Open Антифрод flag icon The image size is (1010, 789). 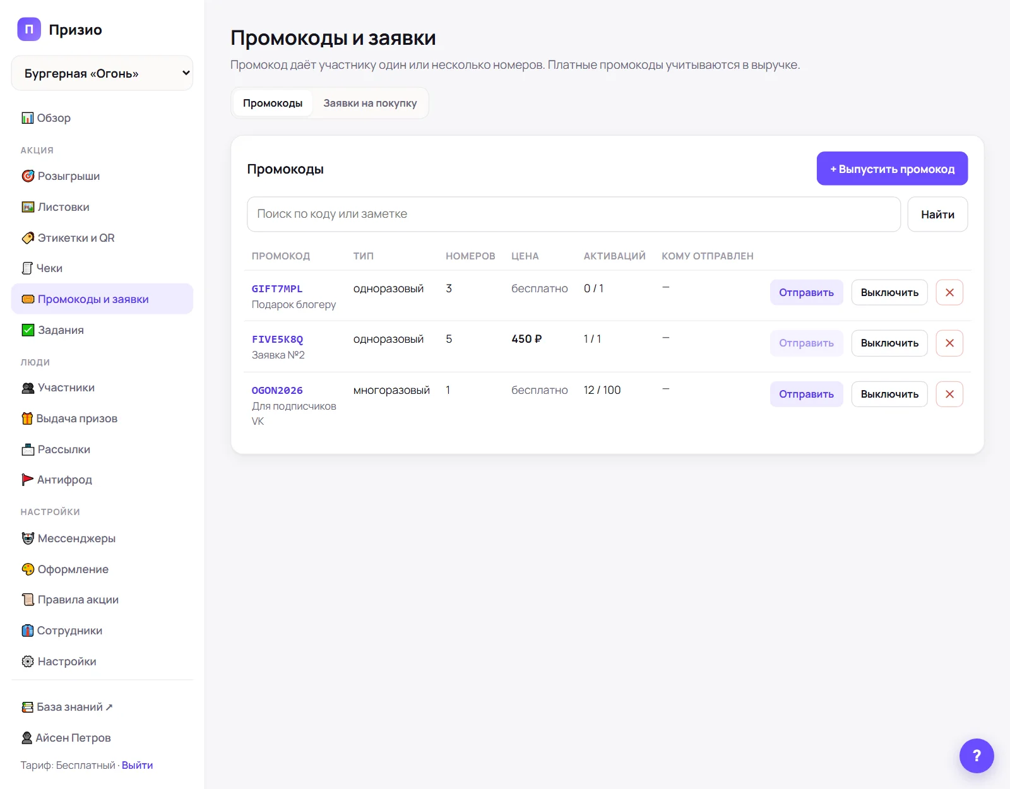[x=28, y=480]
